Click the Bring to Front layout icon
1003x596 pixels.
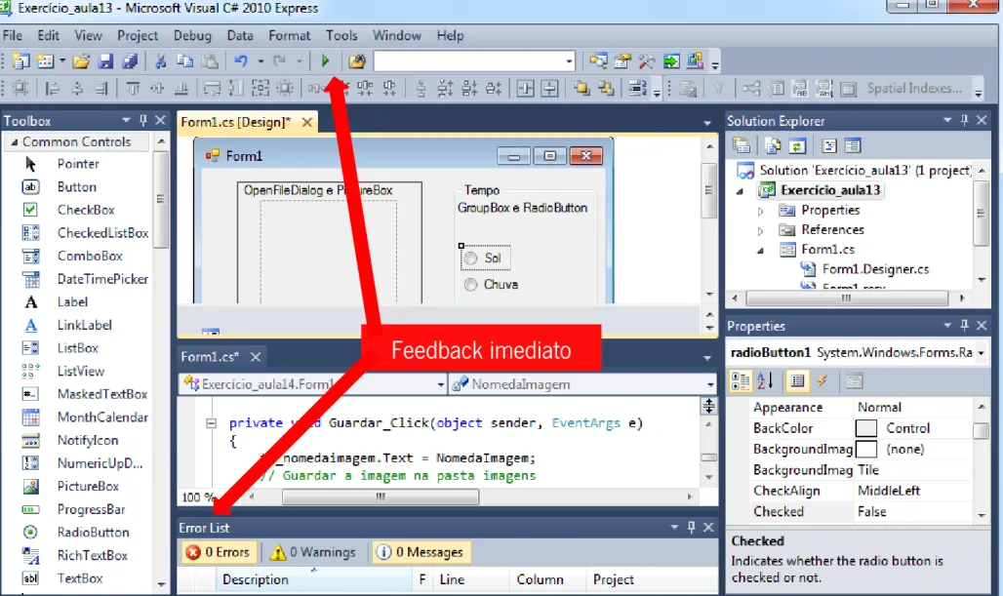581,88
